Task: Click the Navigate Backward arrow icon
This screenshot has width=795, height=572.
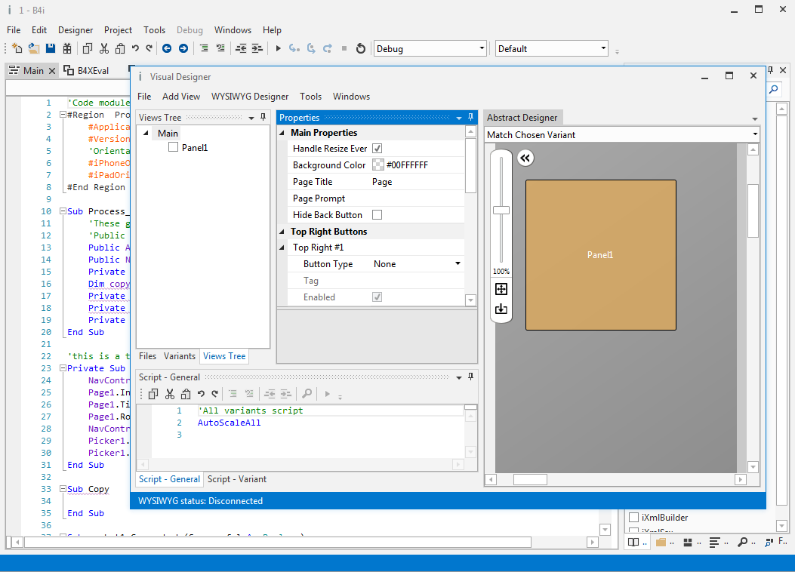Action: [167, 49]
